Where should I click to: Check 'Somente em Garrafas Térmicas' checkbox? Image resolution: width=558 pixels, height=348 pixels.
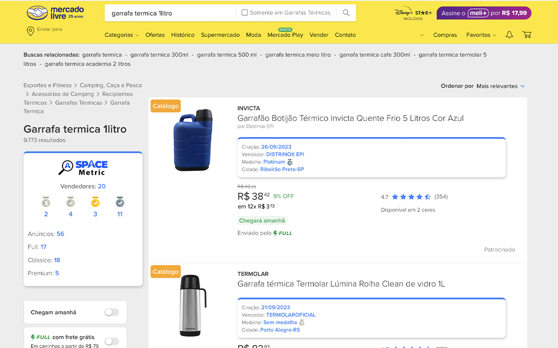click(245, 13)
